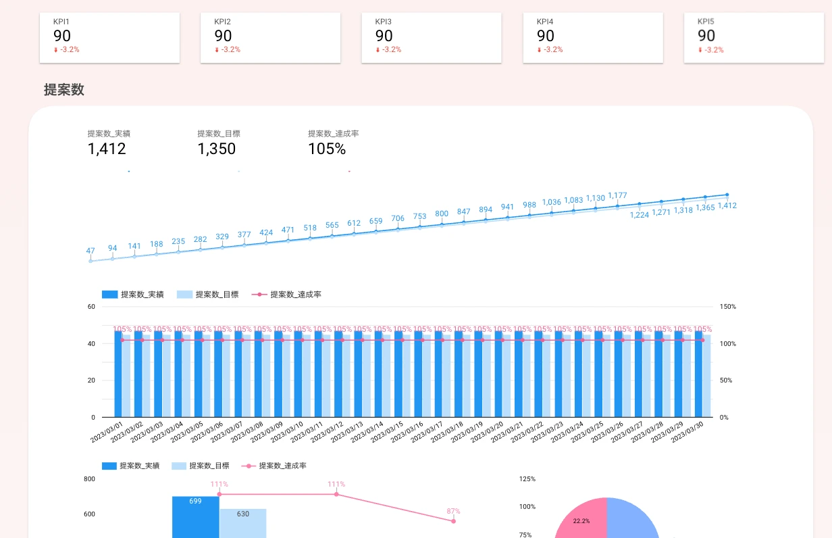Image resolution: width=832 pixels, height=538 pixels.
Task: Click the light blue 提案数_目標 swatch in daily chart legend
Action: click(x=185, y=295)
